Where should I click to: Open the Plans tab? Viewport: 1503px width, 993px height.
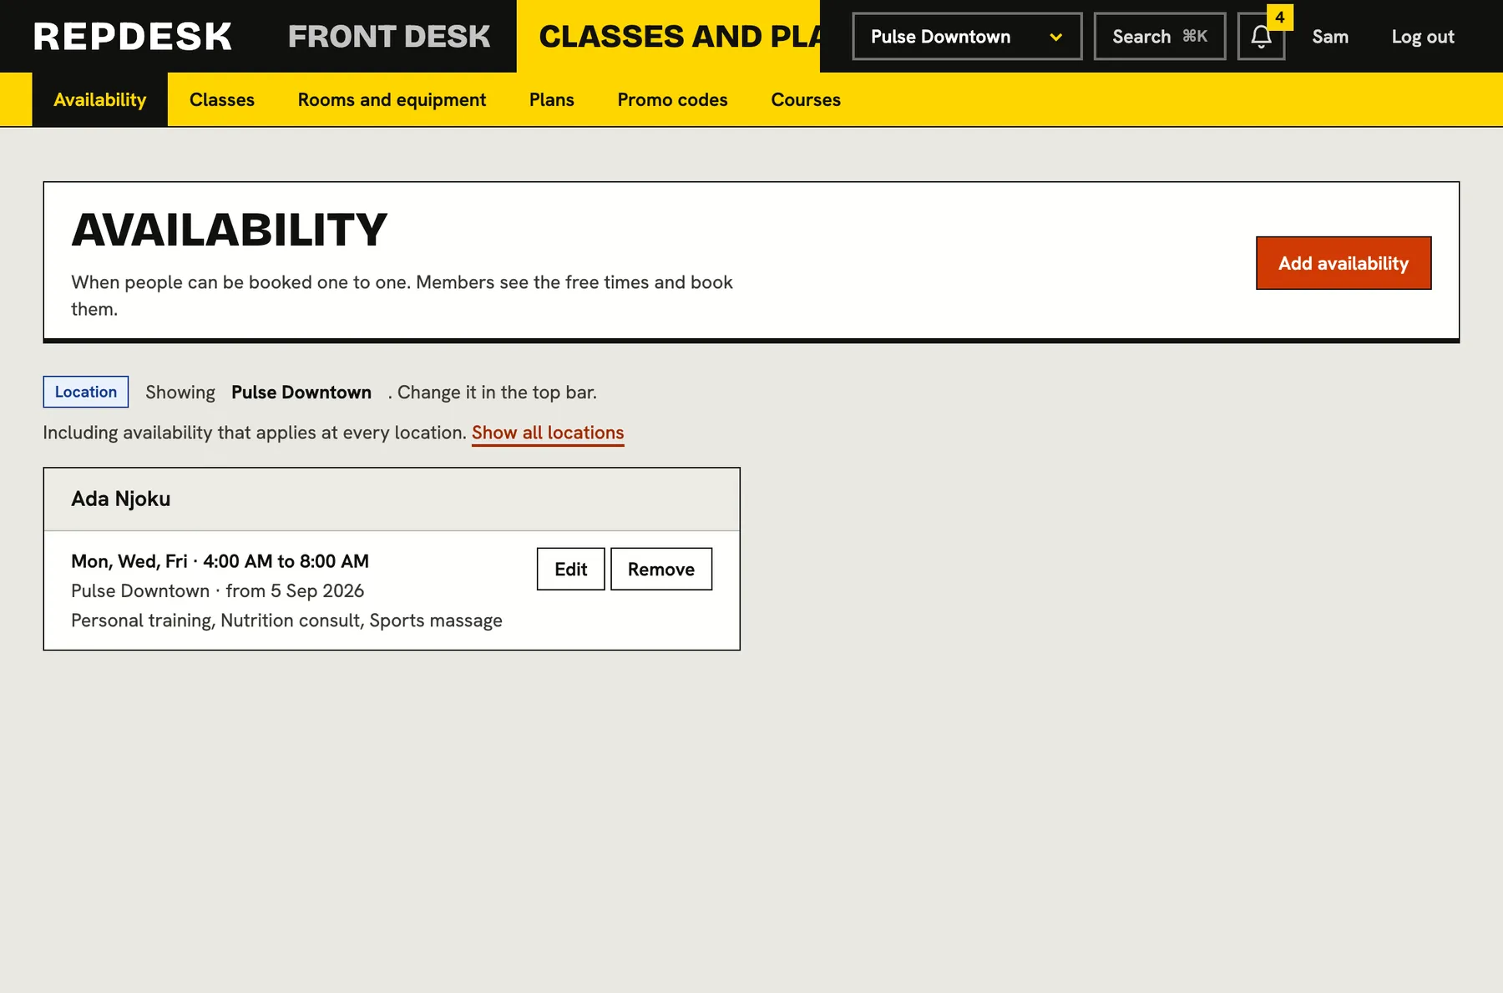(x=552, y=99)
